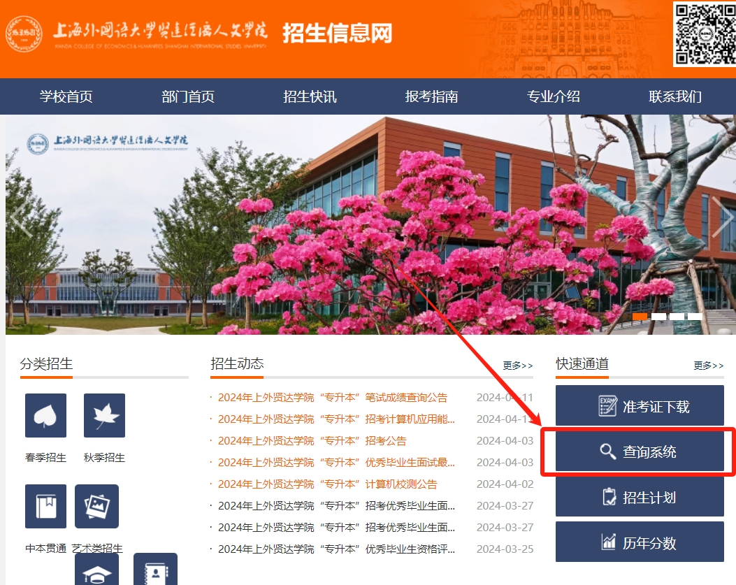The width and height of the screenshot is (736, 585).
Task: Open the 查询系统 quick-access button
Action: [x=638, y=452]
